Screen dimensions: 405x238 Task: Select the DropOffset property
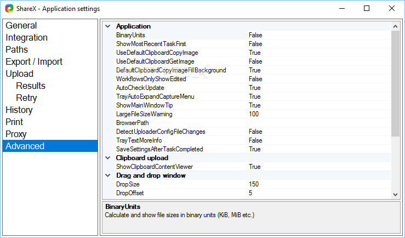(x=130, y=193)
